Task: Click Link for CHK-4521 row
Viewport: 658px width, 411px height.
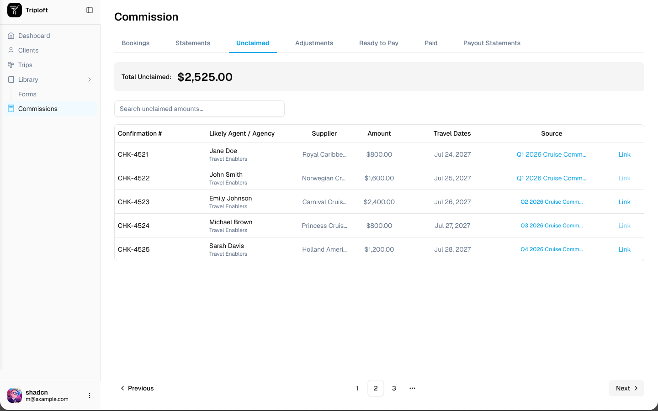Action: [624, 154]
